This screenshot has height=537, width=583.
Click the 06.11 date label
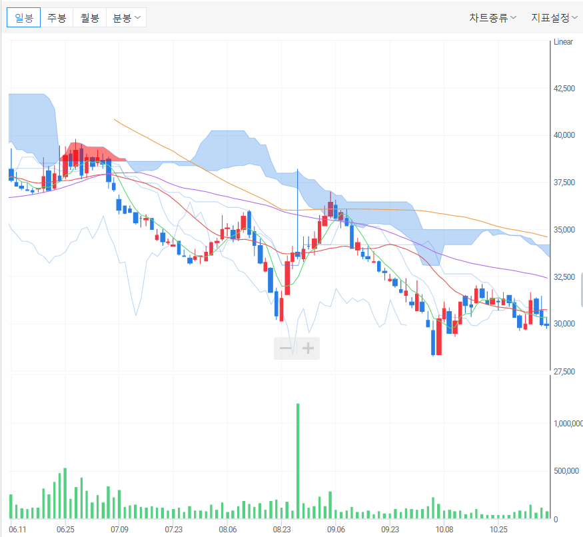tap(17, 529)
